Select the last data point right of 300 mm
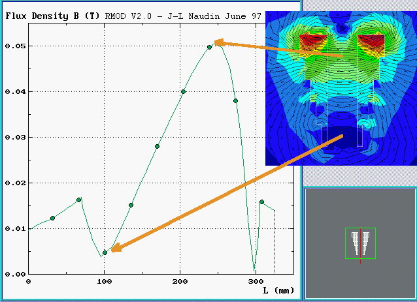The image size is (417, 302). (x=261, y=202)
